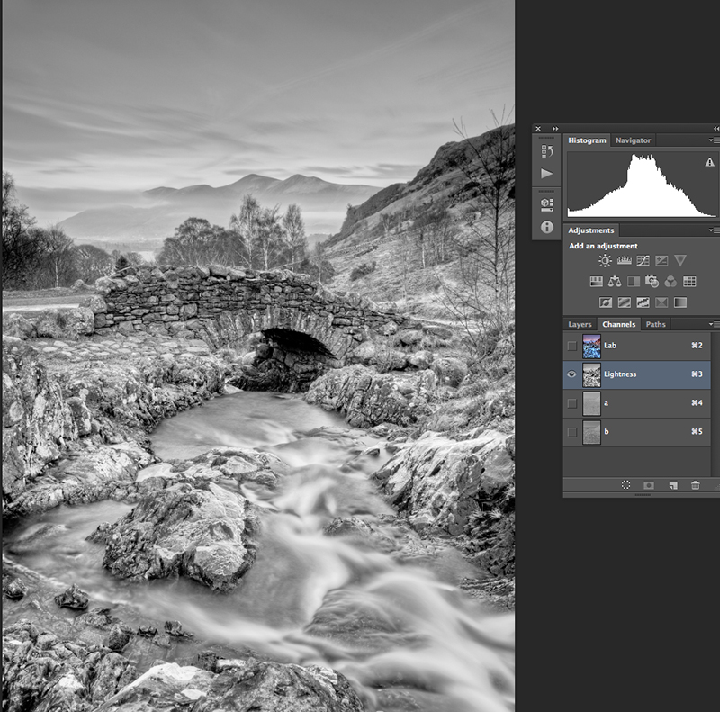This screenshot has width=720, height=712.
Task: Create a new channel
Action: point(672,485)
